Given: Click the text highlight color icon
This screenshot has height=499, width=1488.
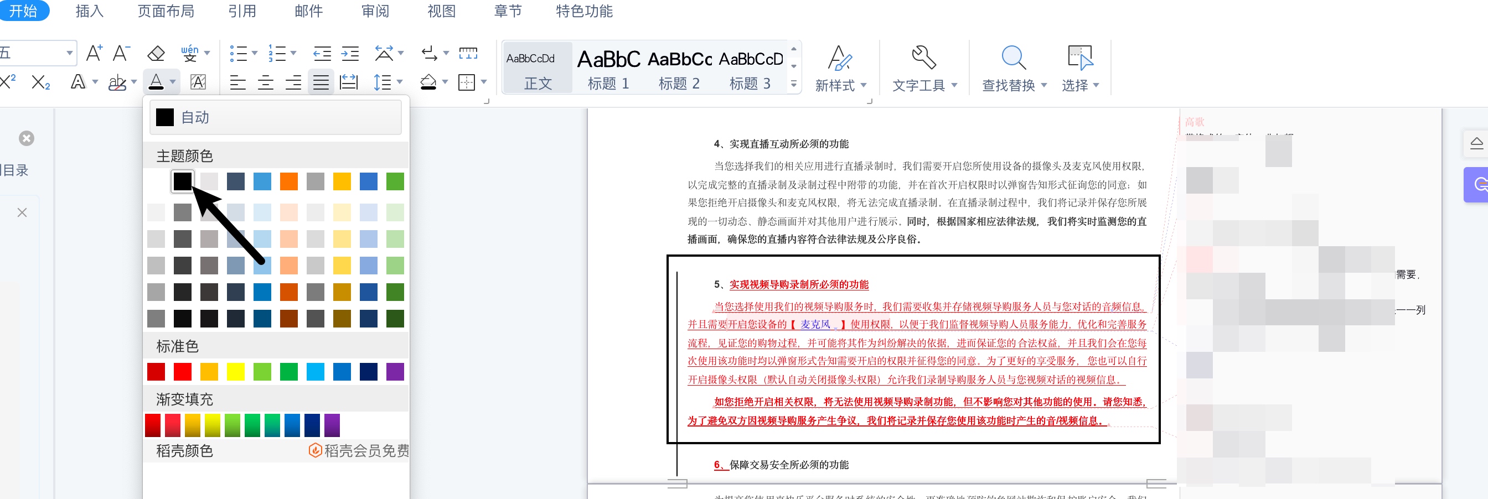Looking at the screenshot, I should click(x=117, y=82).
